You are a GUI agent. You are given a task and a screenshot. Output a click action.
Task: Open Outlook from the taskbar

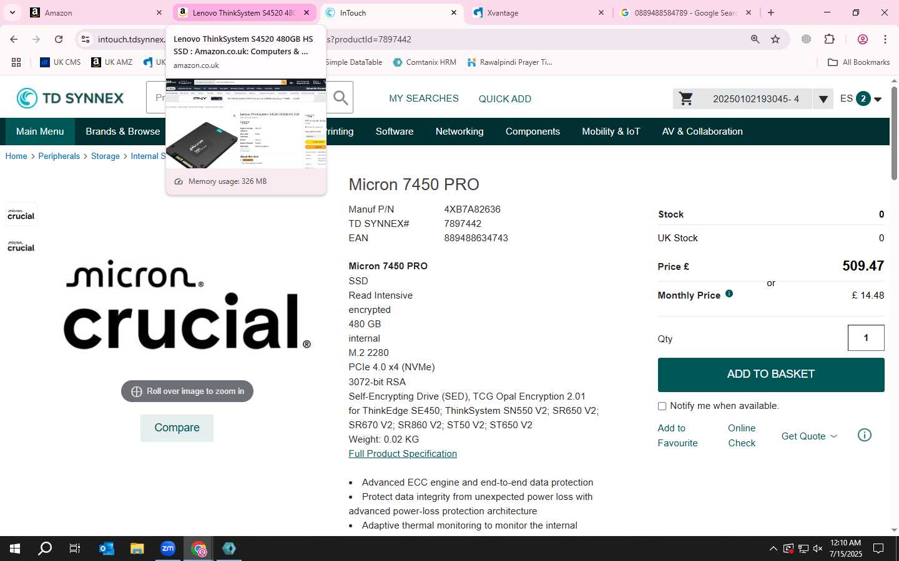pyautogui.click(x=107, y=549)
